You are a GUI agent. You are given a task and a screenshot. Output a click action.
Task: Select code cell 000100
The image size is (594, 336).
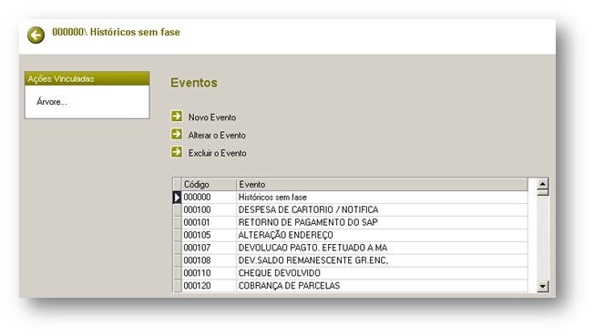[209, 209]
